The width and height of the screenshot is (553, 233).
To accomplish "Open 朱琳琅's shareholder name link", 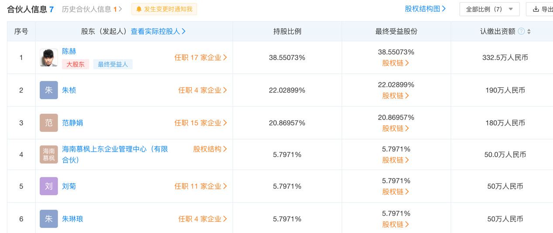I will point(72,219).
